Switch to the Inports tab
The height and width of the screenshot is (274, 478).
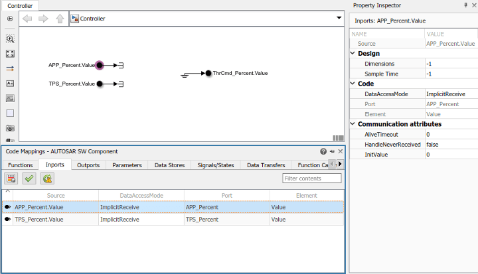[55, 165]
